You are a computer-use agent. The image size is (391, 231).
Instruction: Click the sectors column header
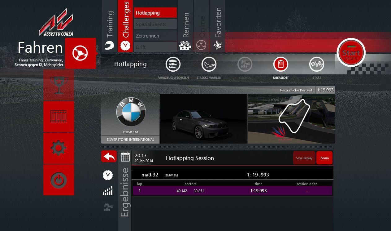click(190, 184)
